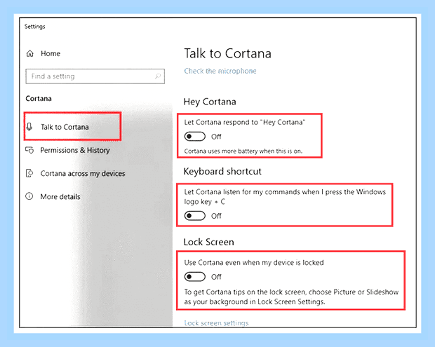This screenshot has width=435, height=347.
Task: Click the More details info icon
Action: (29, 196)
